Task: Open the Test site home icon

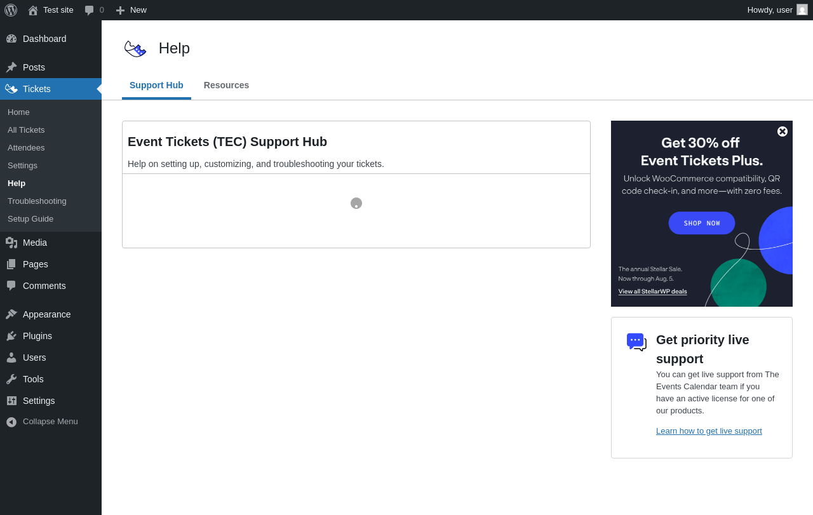Action: (x=33, y=10)
